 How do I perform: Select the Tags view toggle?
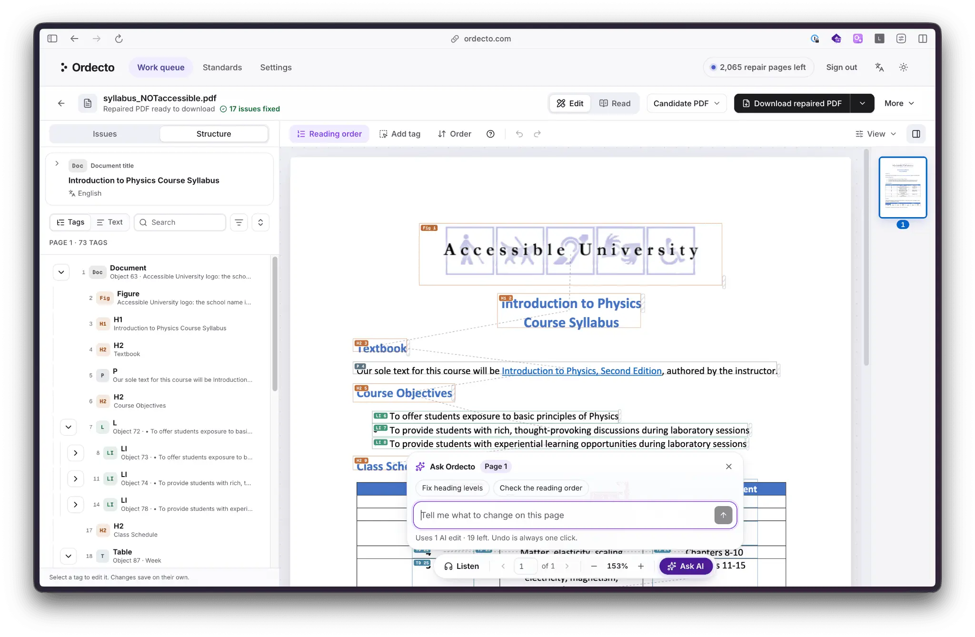click(70, 222)
